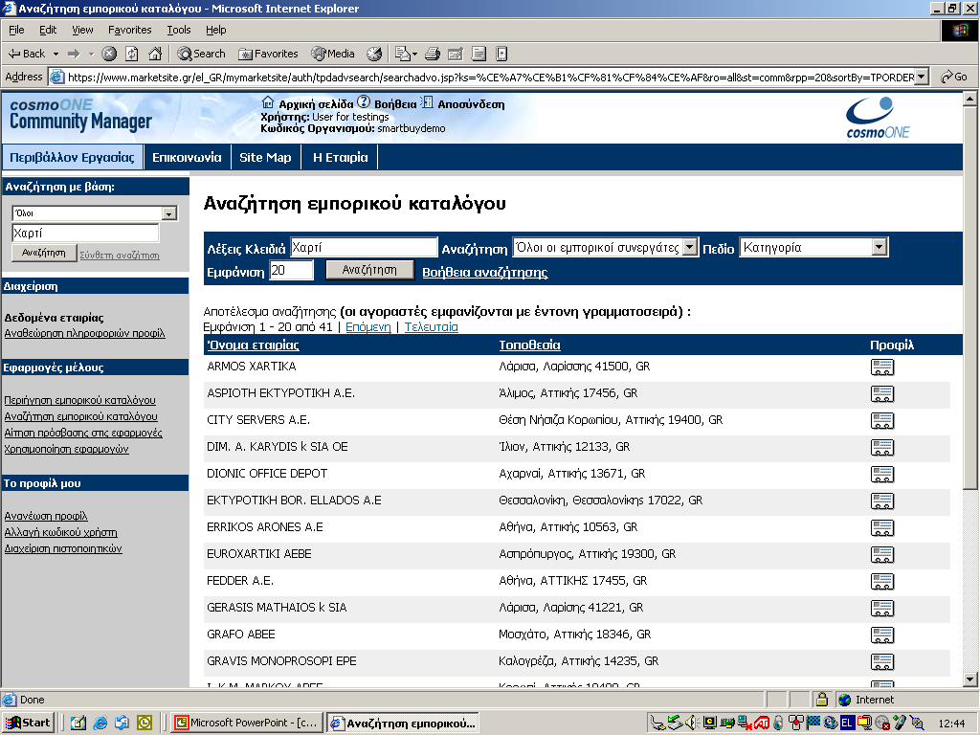Click the Edit page icon in toolbar
Viewport: 980px width, 735px height.
pyautogui.click(x=456, y=54)
